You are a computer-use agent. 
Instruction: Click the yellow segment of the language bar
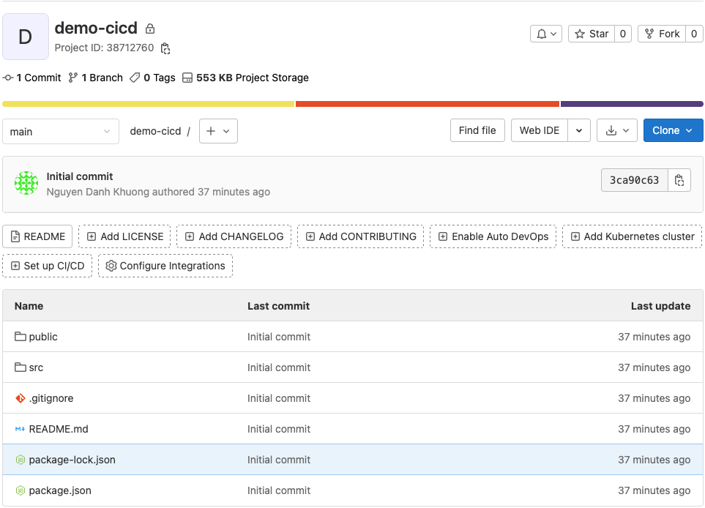pyautogui.click(x=146, y=103)
